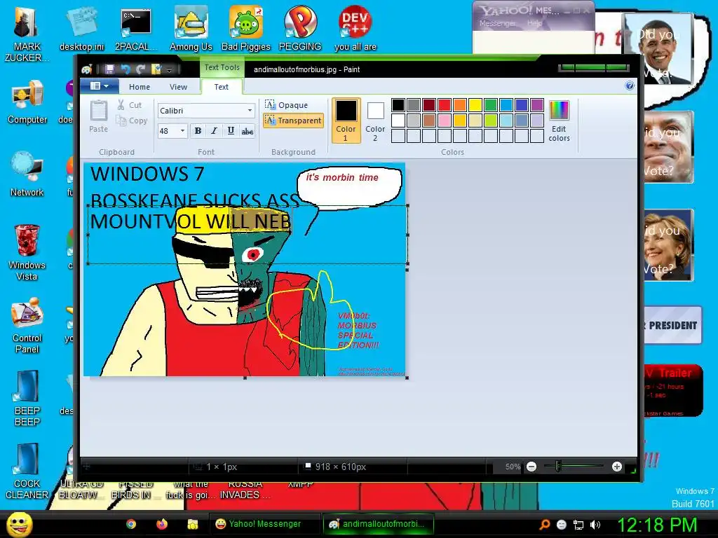
Task: Switch to the View ribbon tab
Action: [x=178, y=87]
